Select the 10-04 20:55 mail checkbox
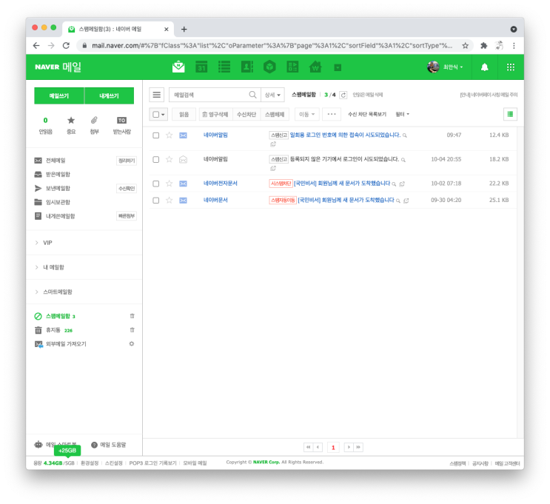This screenshot has height=504, width=550. (x=156, y=160)
